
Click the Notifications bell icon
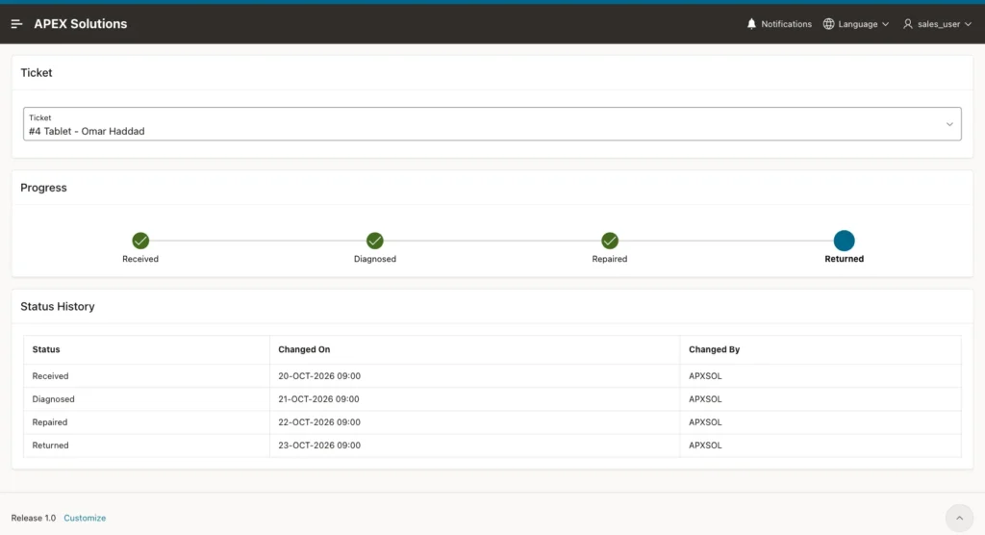(751, 24)
